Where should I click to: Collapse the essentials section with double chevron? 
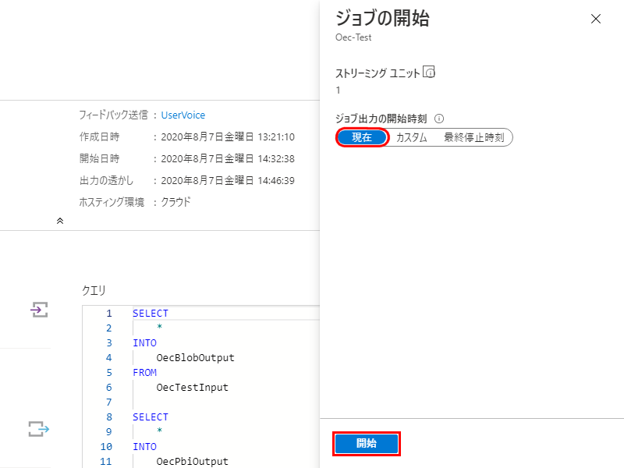coord(60,221)
